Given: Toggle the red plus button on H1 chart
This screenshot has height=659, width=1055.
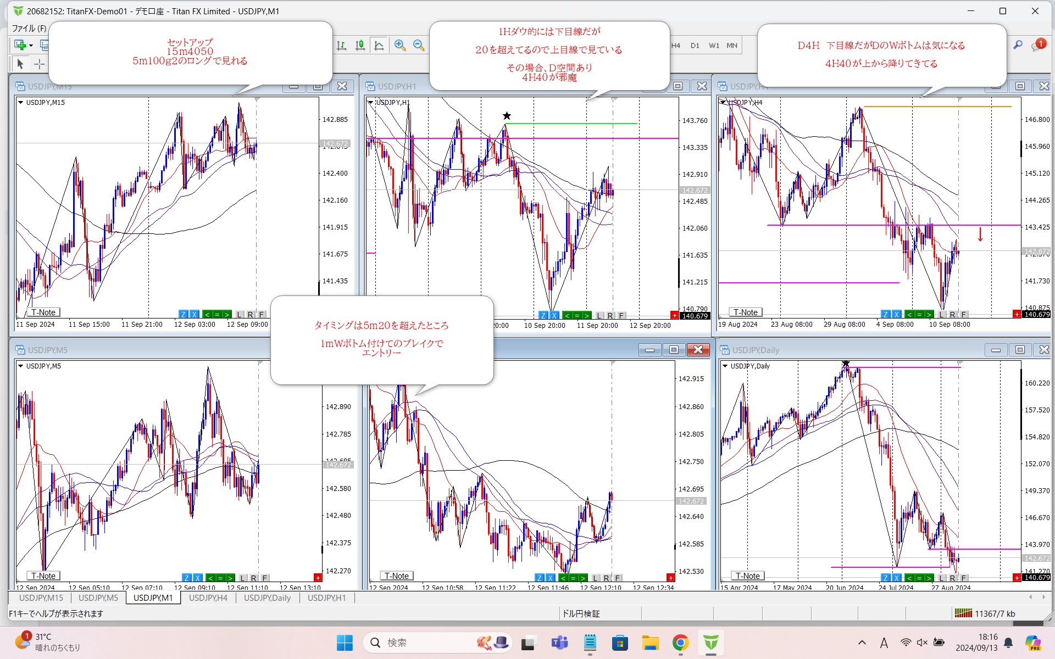Looking at the screenshot, I should [x=674, y=315].
